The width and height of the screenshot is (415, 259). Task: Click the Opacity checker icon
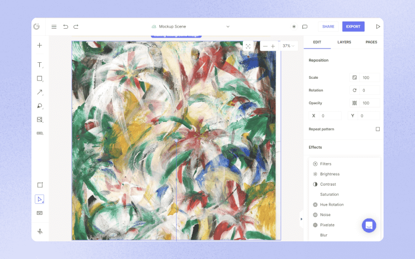pos(354,103)
